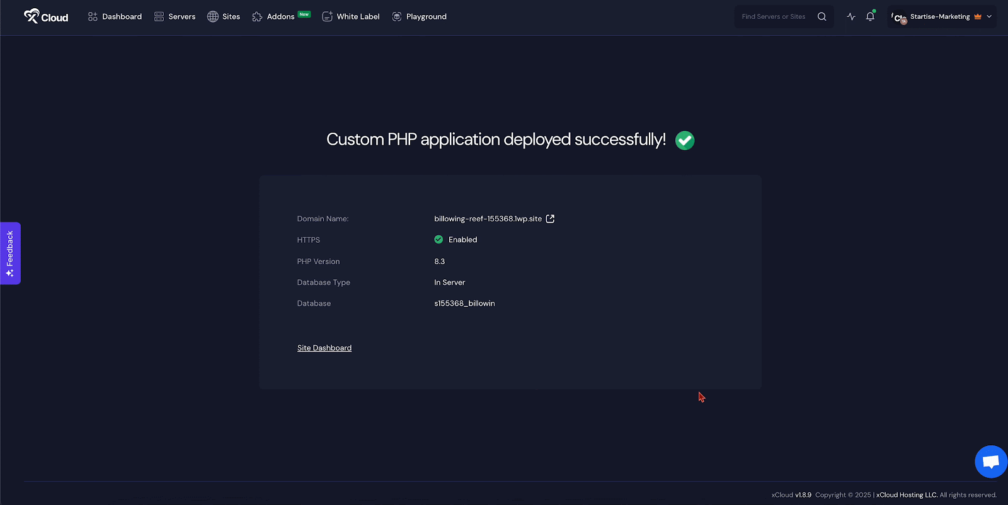Open the domain external link icon

point(550,219)
